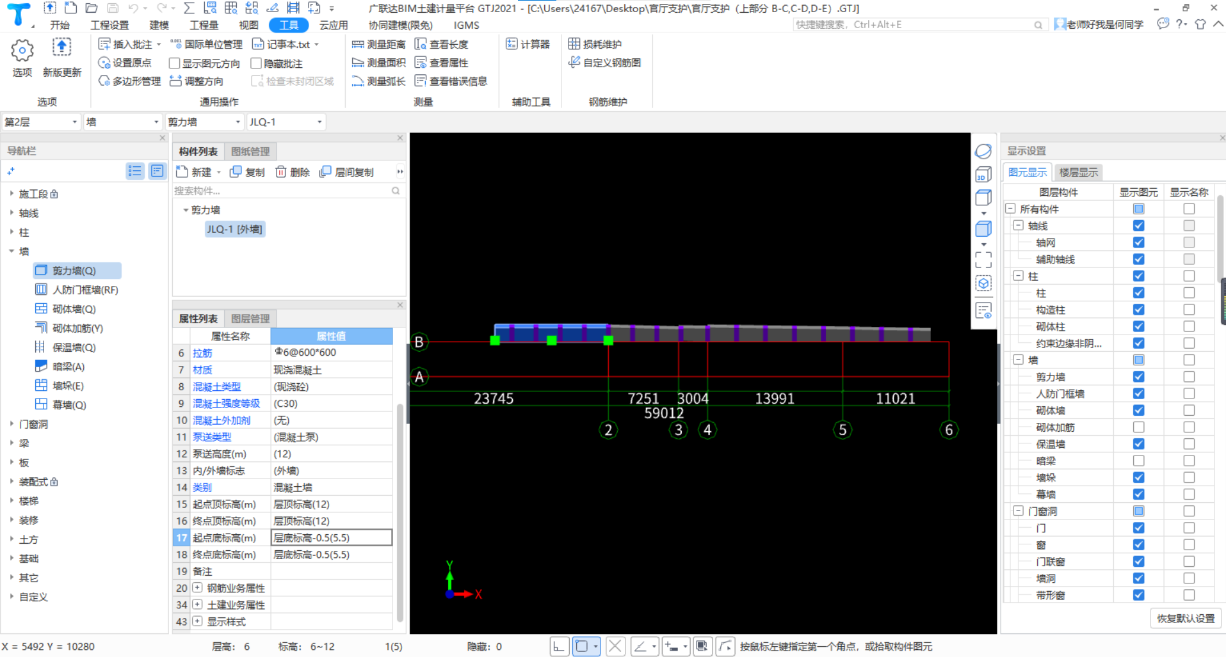
Task: Click the search icon in component search box
Action: tap(396, 191)
